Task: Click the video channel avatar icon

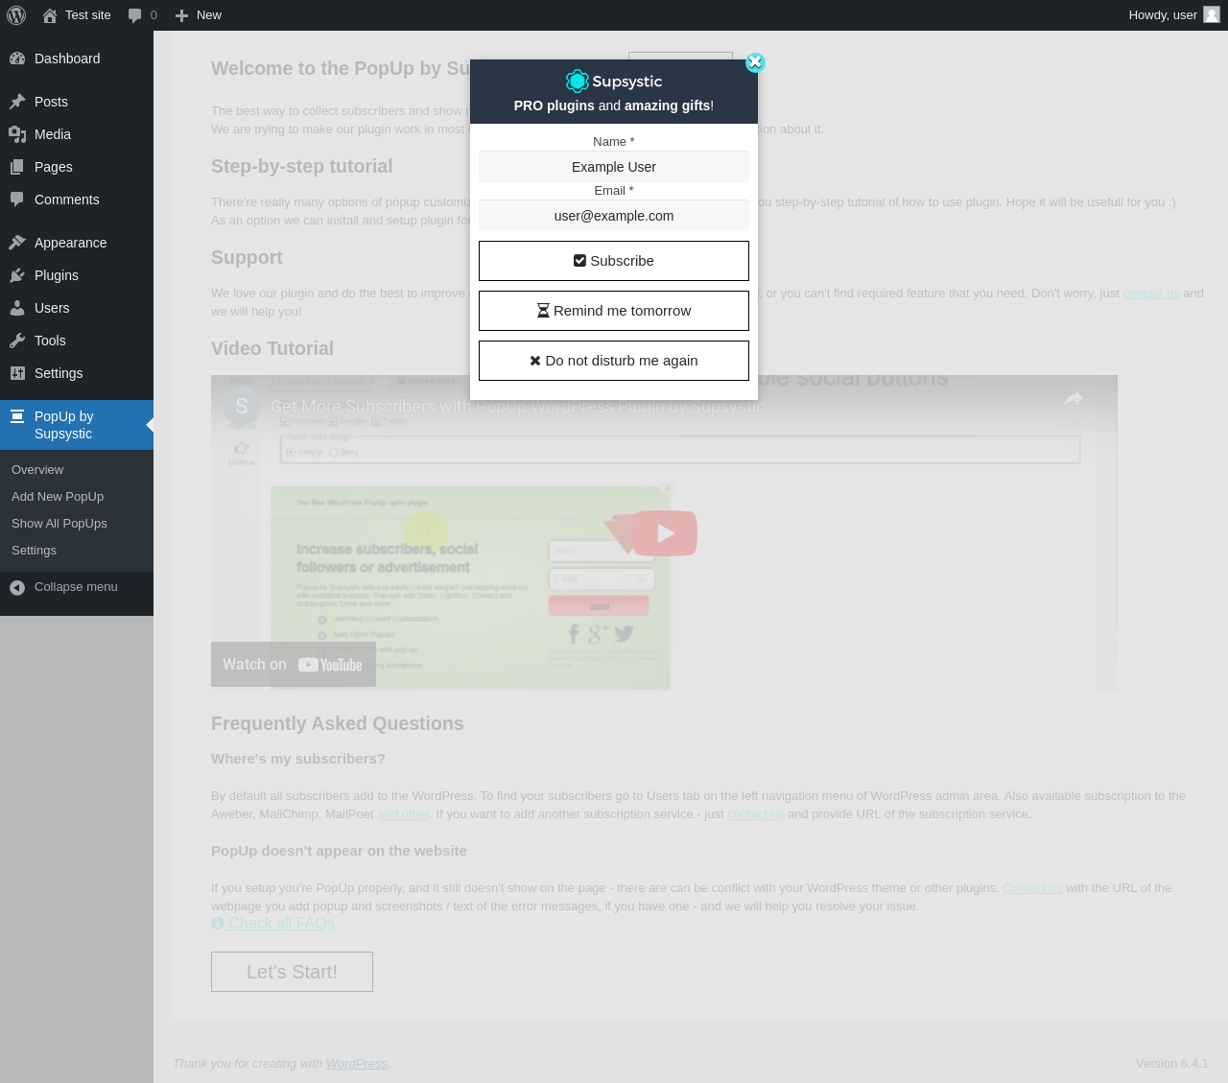Action: tap(242, 407)
